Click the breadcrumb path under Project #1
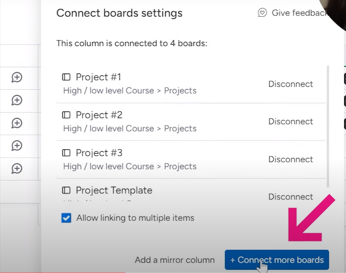Screen dimensions: 346x273 point(130,90)
